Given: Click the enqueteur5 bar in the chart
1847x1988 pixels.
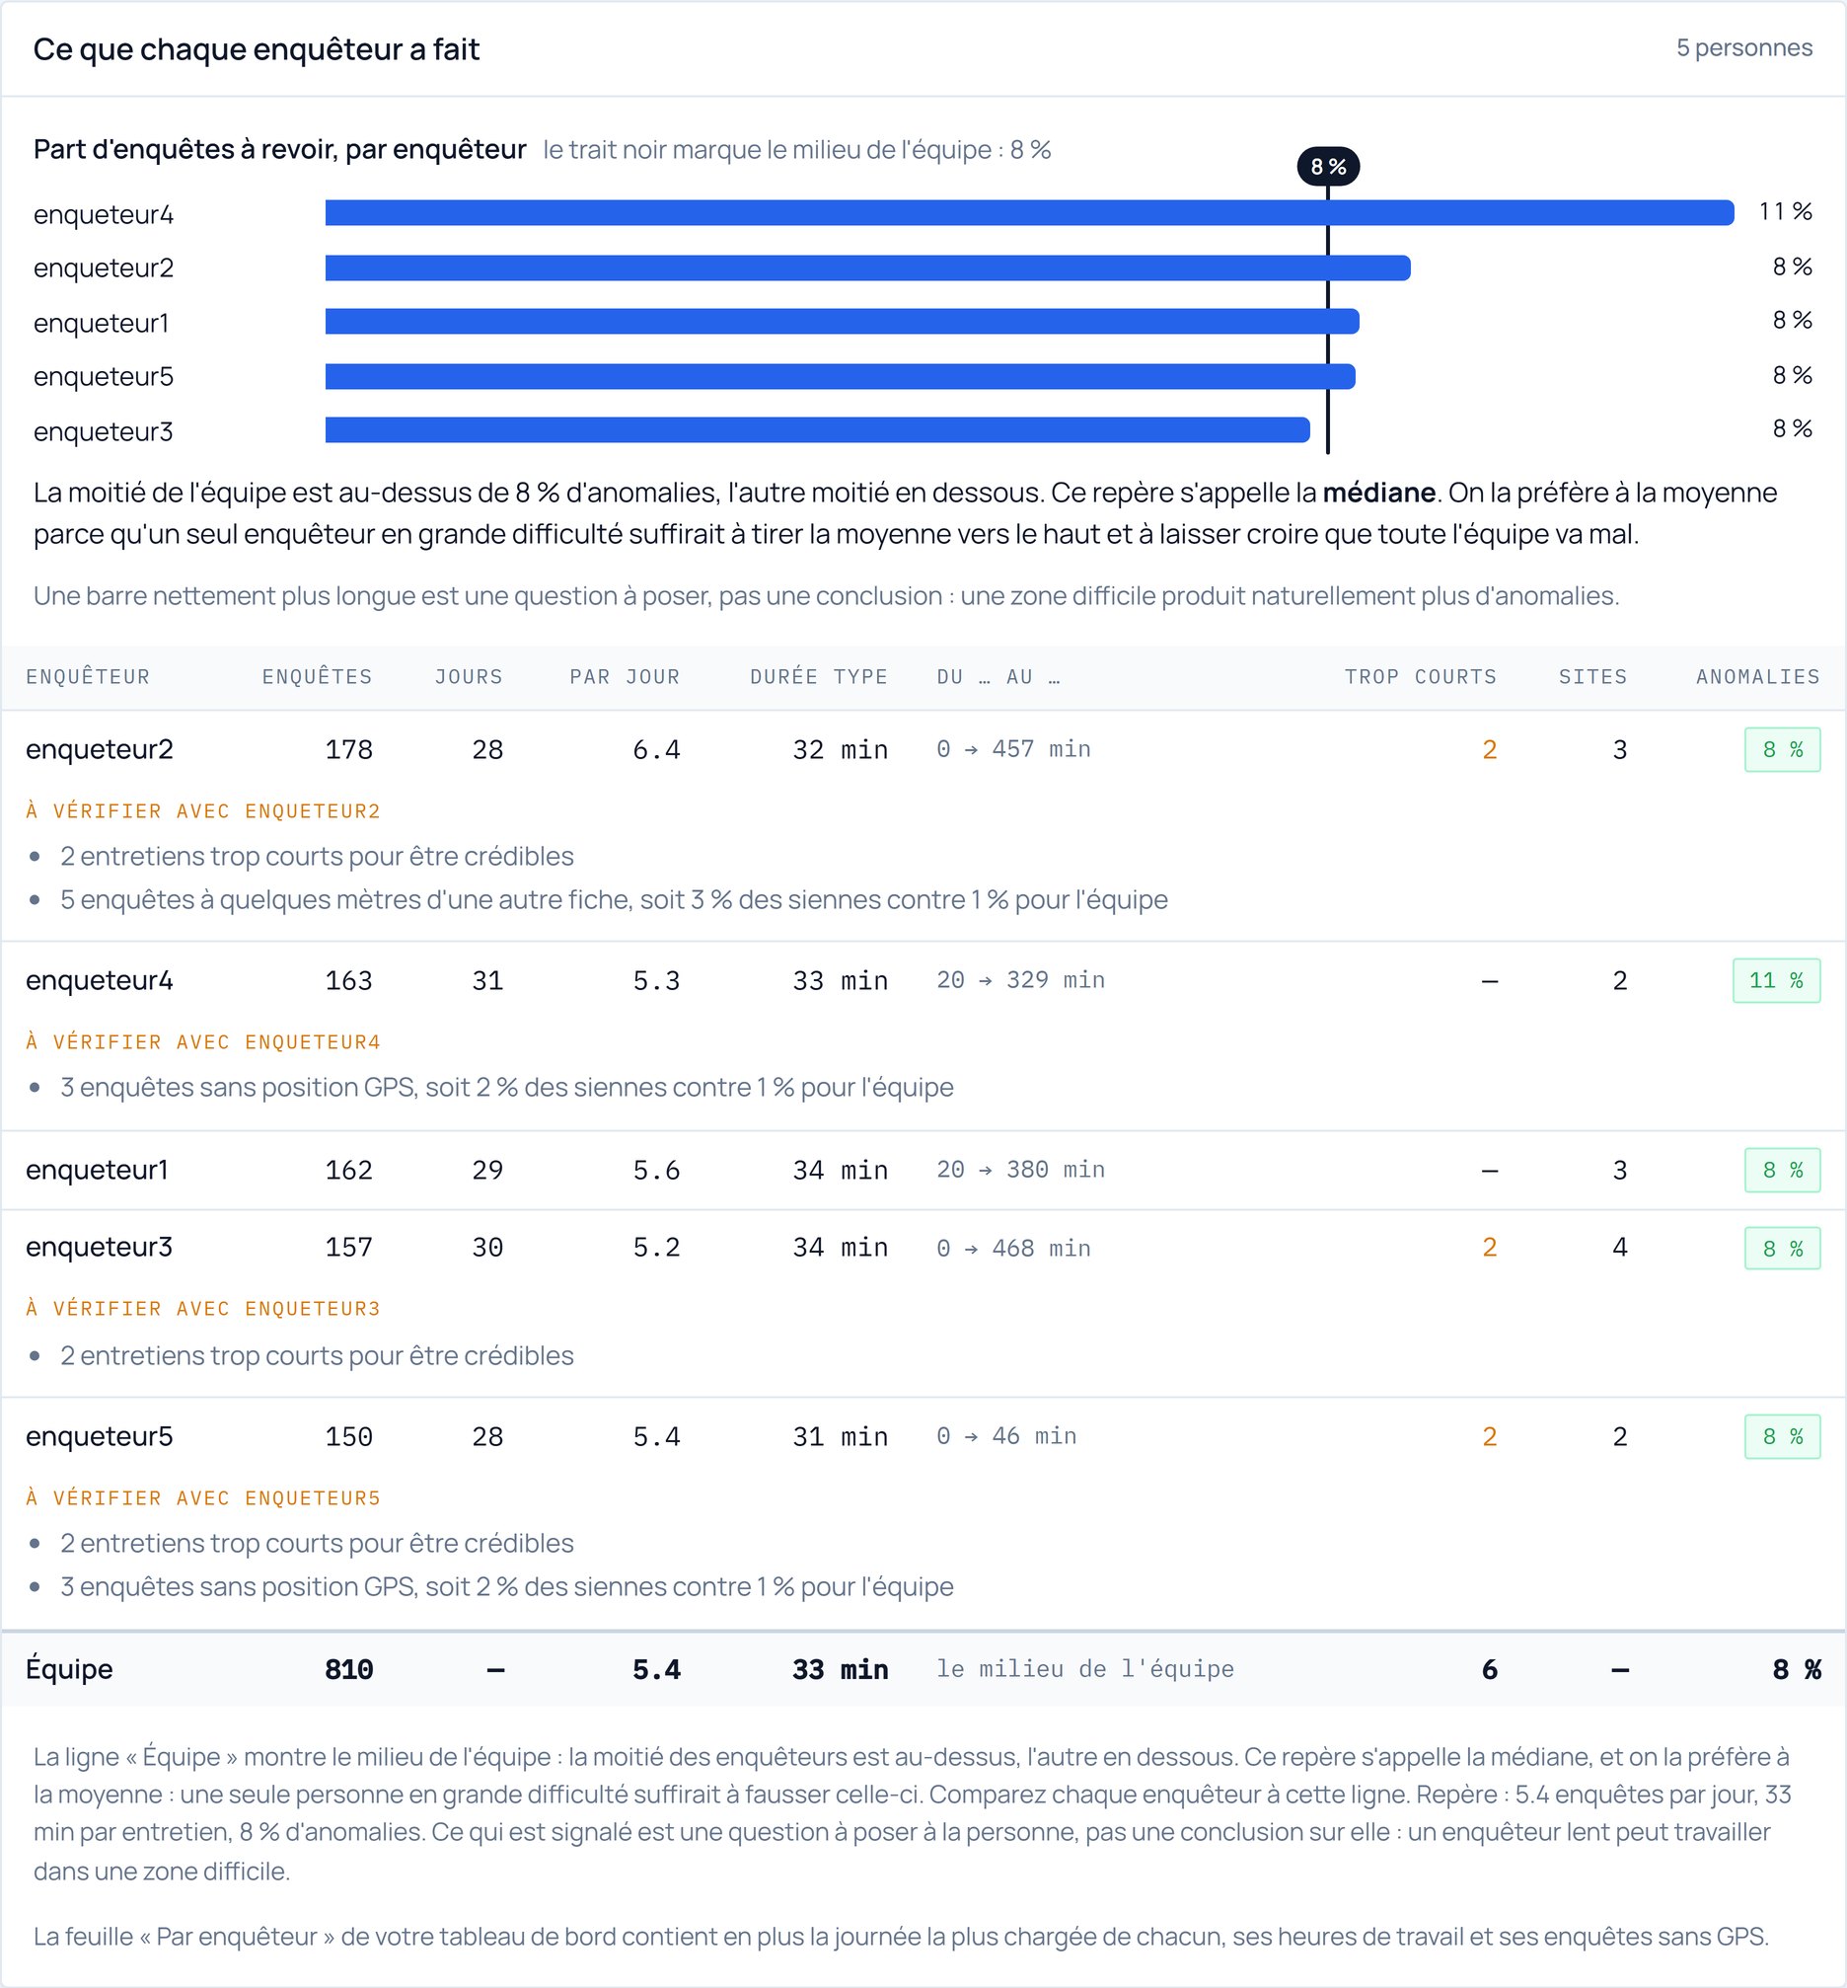Looking at the screenshot, I should (840, 376).
